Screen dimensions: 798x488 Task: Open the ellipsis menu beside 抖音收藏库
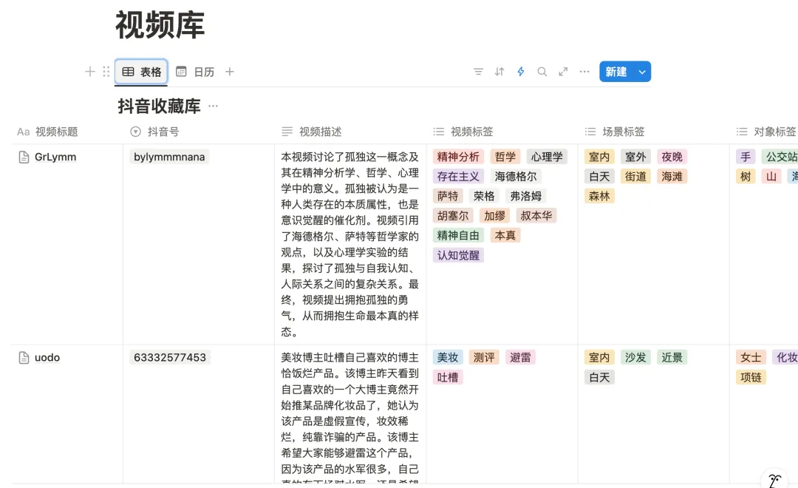pos(213,106)
